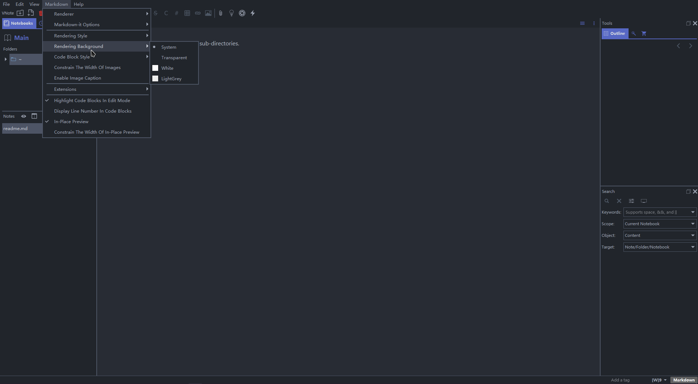Open the flash page via lightning icon
Image resolution: width=698 pixels, height=384 pixels.
coord(252,13)
